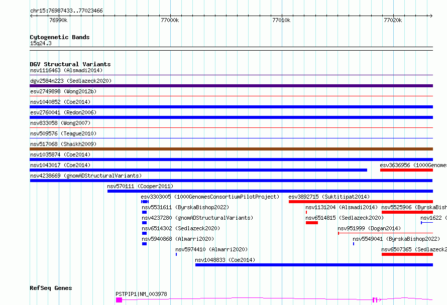Open the PSTPIP1|NM_003978 gene label
447x305 pixels.
pyautogui.click(x=142, y=294)
